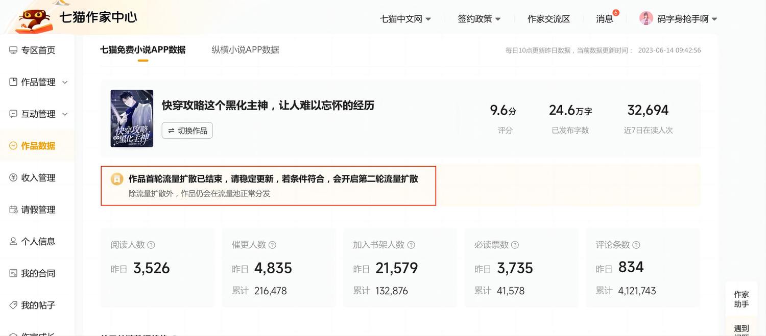Click the help icon beside 催更人数
The height and width of the screenshot is (336, 766).
[272, 245]
